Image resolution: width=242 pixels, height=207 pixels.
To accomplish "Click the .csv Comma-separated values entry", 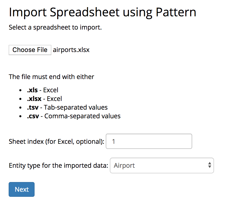I will pos(73,116).
